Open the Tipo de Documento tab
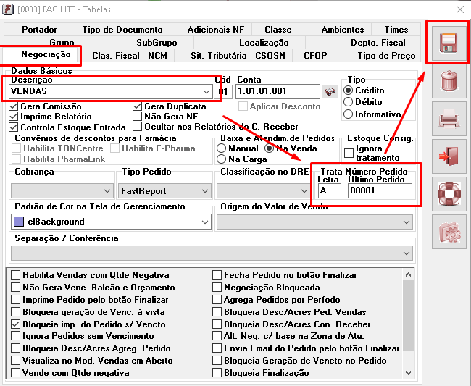The width and height of the screenshot is (471, 386). click(122, 30)
